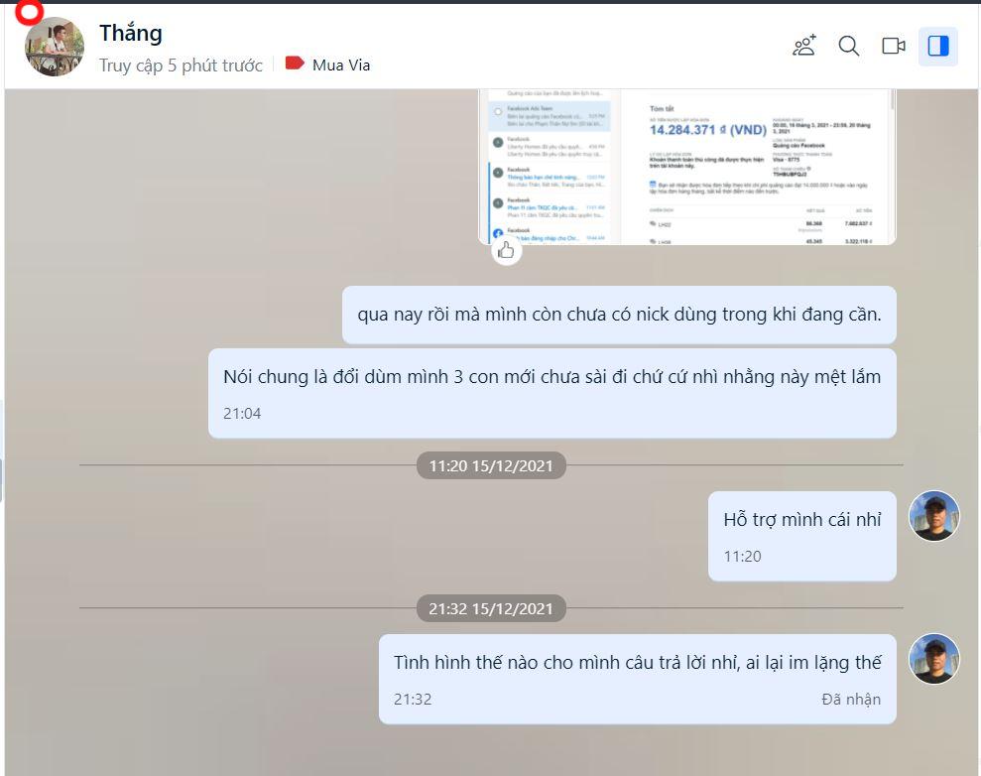The height and width of the screenshot is (776, 981).
Task: Click the 'Hỗ trợ mình cái nhỉ' message bubble
Action: 802,536
